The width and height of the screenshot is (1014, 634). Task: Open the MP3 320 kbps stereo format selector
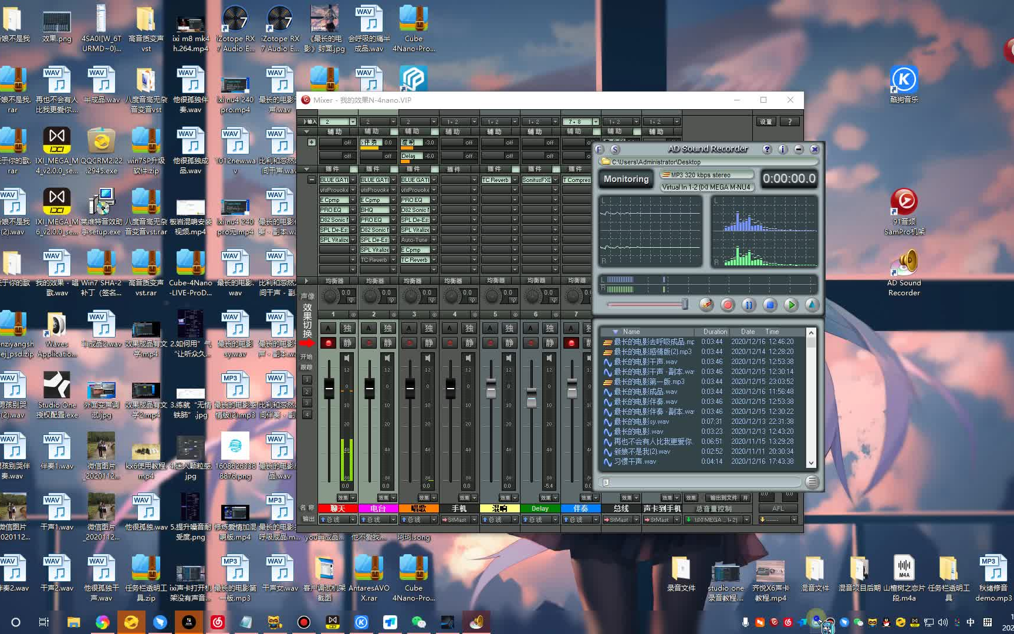pos(706,175)
